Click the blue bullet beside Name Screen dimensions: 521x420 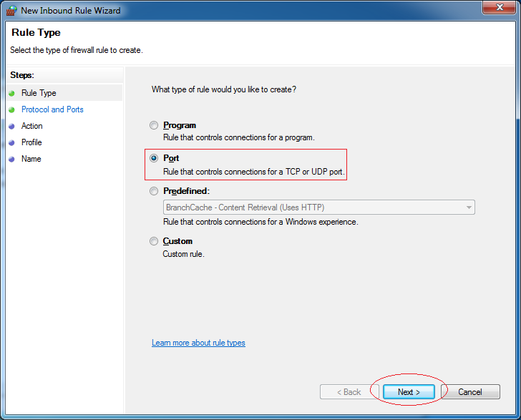[x=11, y=159]
